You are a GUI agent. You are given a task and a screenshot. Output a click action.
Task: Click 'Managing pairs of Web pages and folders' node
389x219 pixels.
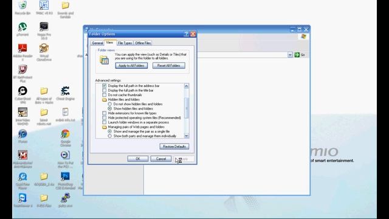(133, 127)
